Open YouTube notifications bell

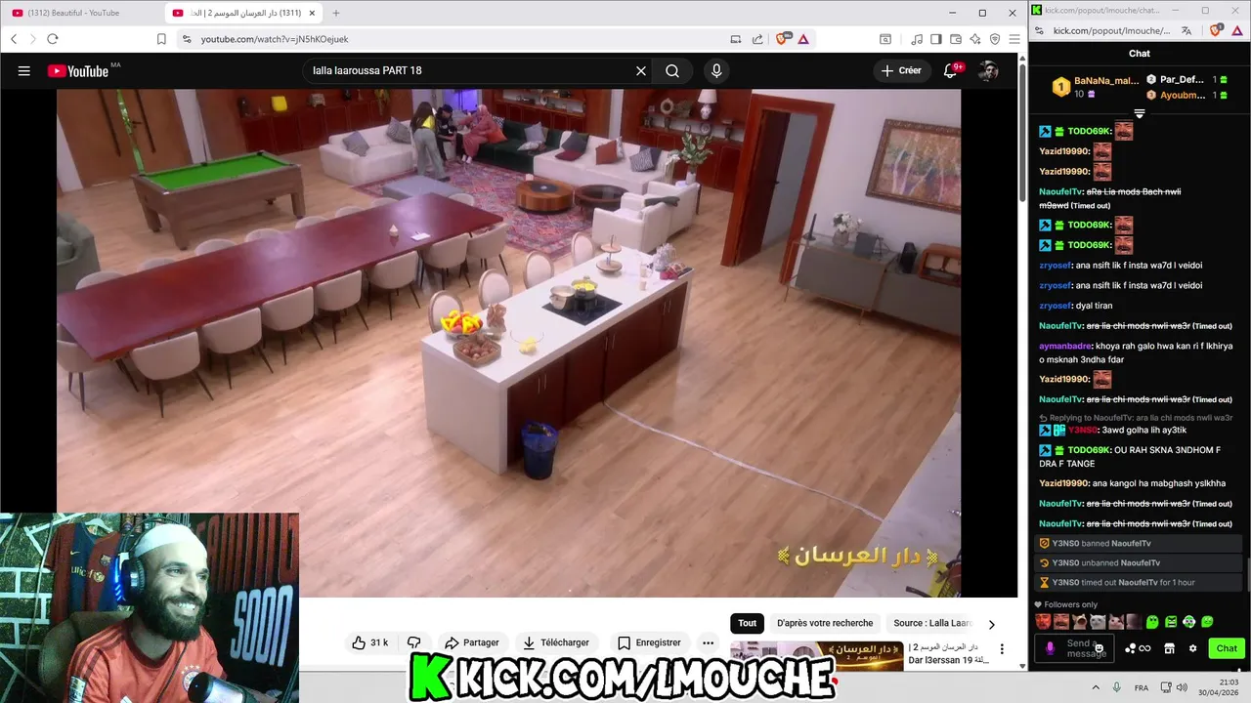pos(951,70)
